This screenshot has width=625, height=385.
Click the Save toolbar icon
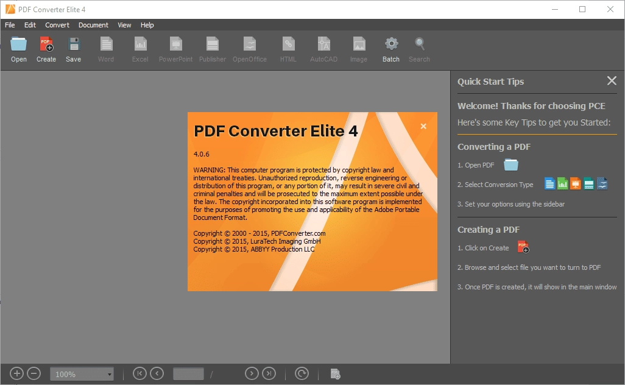point(73,44)
